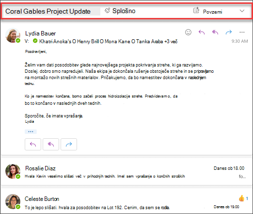253x214 pixels.
Task: Expand the quoted text ellipsis under Lydia
Action: pyautogui.click(x=31, y=132)
